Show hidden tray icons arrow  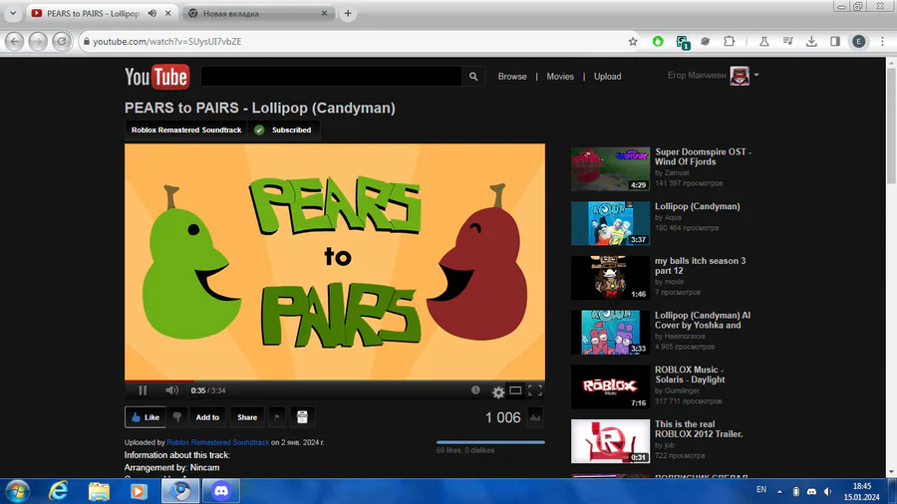pyautogui.click(x=779, y=491)
